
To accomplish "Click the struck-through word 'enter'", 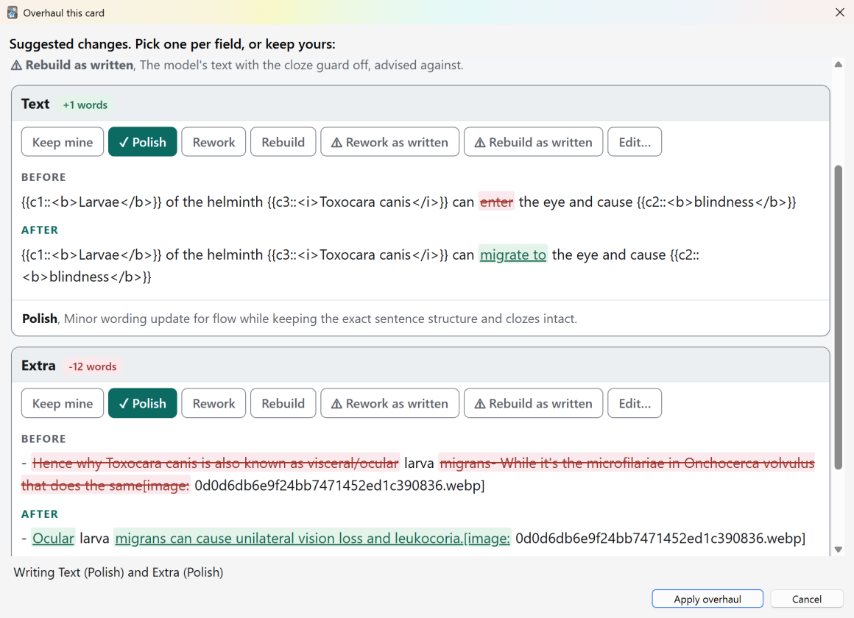I will tap(496, 202).
